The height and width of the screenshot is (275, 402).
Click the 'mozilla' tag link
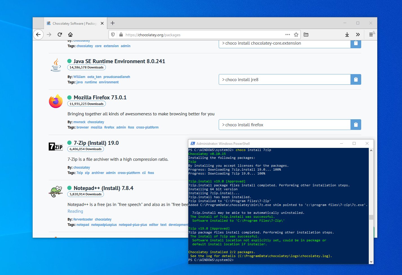point(96,127)
